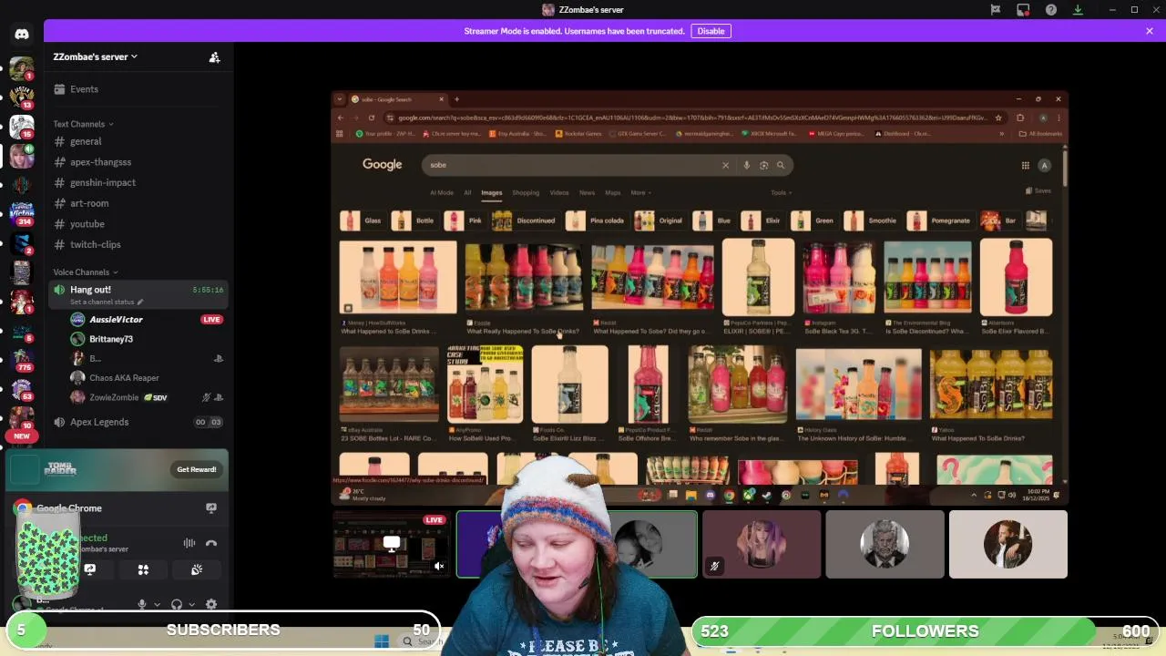Switch to the Shopping search tab

[526, 192]
